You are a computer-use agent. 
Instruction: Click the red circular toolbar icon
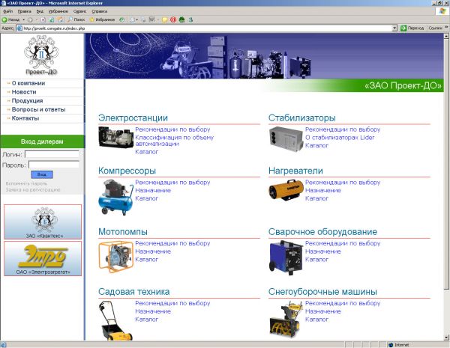[173, 19]
